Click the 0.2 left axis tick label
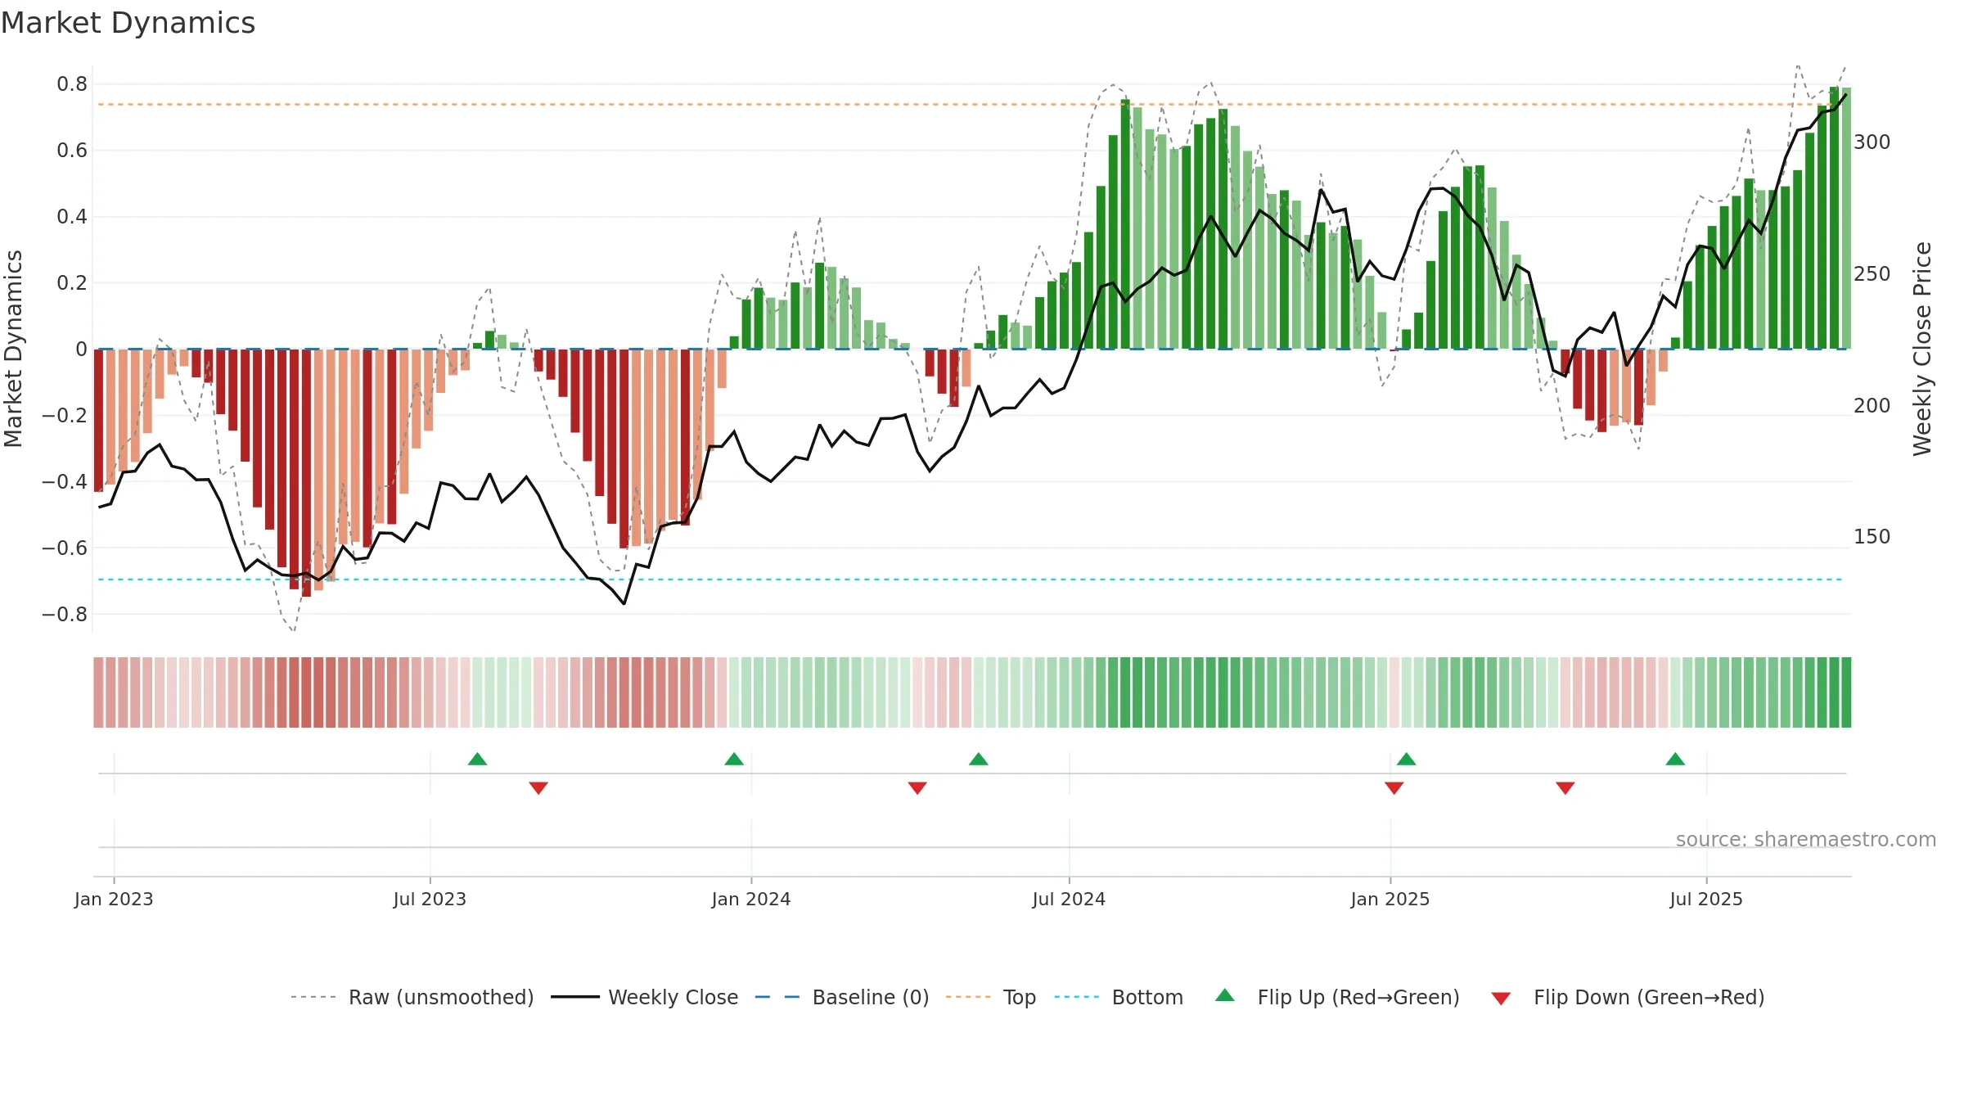The image size is (1964, 1105). [72, 283]
